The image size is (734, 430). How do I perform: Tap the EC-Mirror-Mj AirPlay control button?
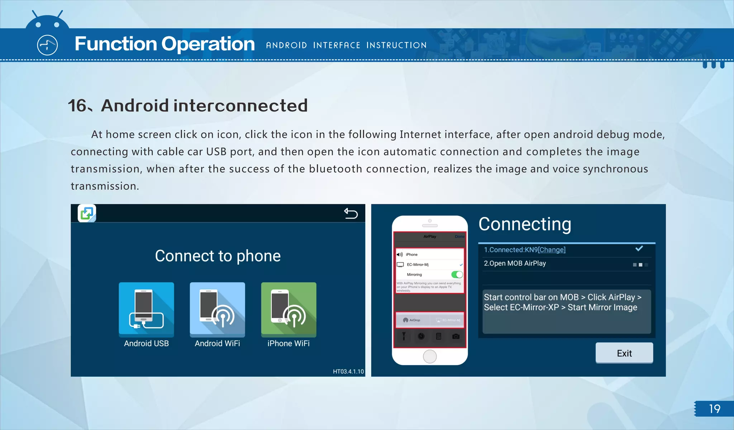(448, 320)
